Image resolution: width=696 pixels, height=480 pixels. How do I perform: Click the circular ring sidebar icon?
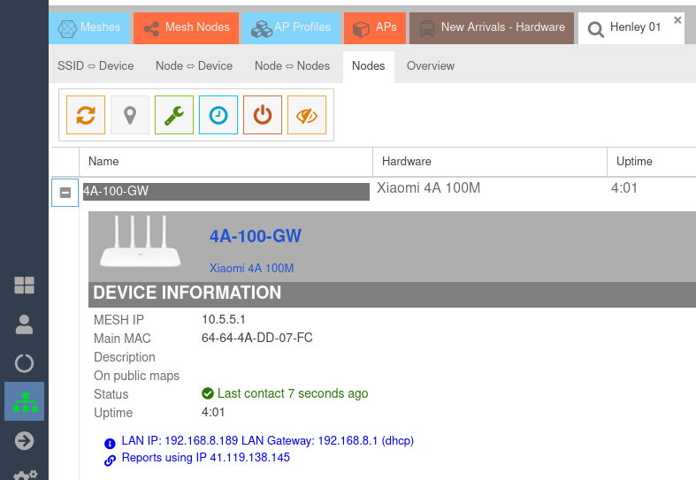click(24, 362)
